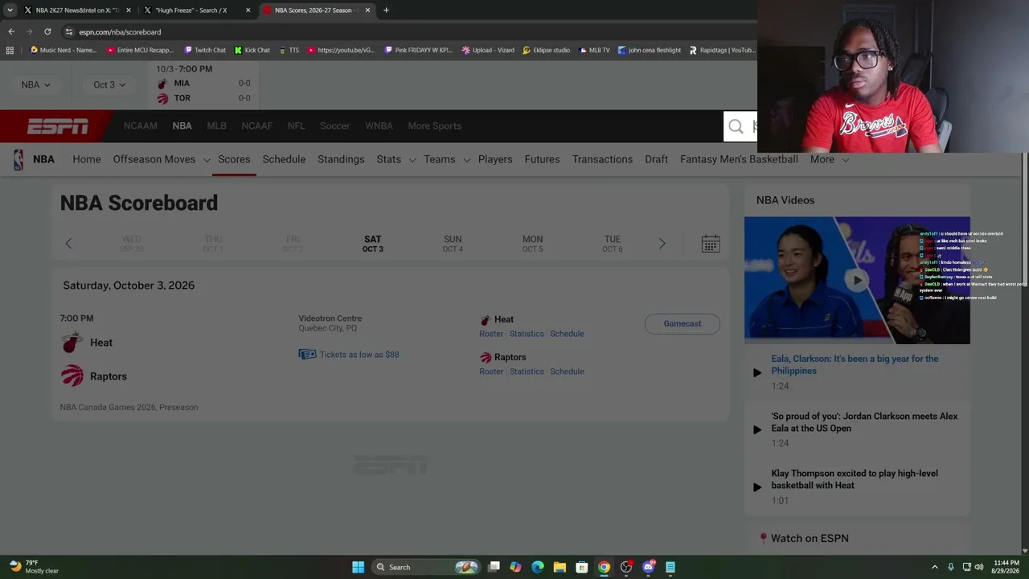Click the MIA vs TOR game in the ticker
The image size is (1029, 579).
click(x=204, y=84)
